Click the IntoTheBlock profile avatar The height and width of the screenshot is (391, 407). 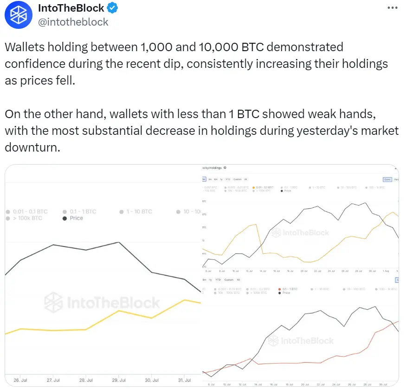click(x=19, y=15)
